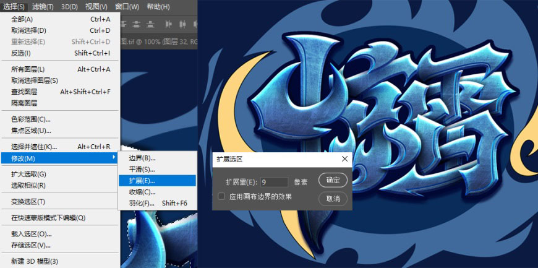Screen dimensions: 538x268
Task: Click the distribute vertical centers icon
Action: 137,24
